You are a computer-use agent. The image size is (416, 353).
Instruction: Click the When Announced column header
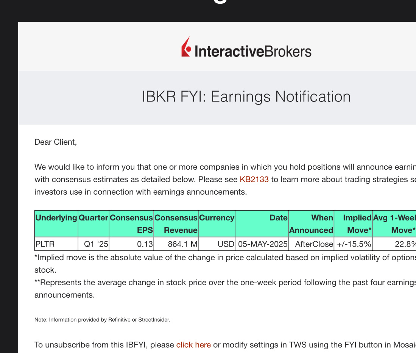(x=311, y=224)
